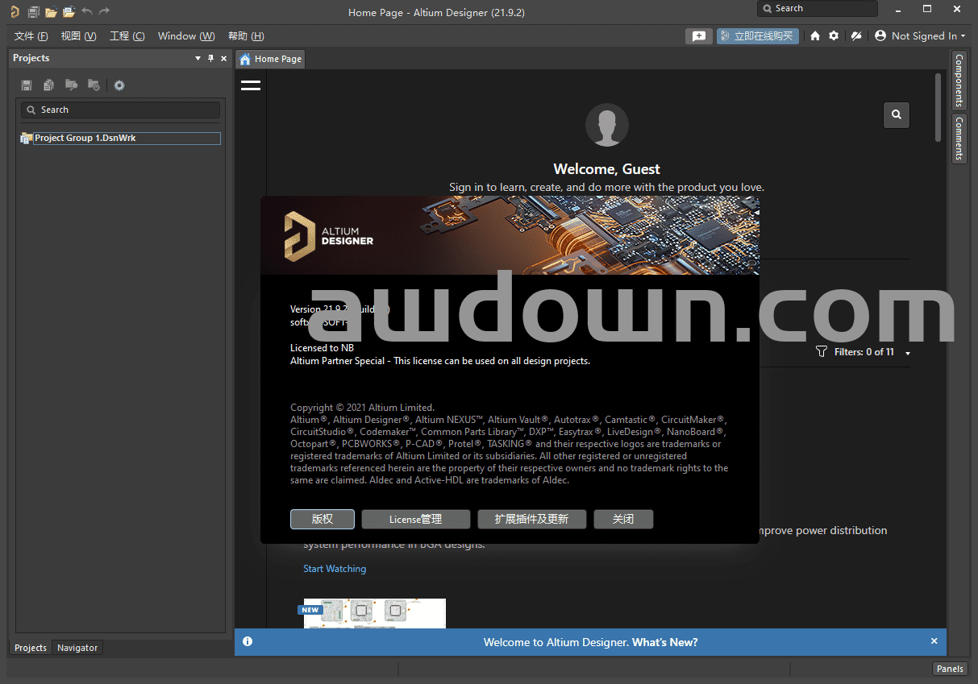Open the 文件 (F) menu
The width and height of the screenshot is (978, 684).
[x=31, y=36]
